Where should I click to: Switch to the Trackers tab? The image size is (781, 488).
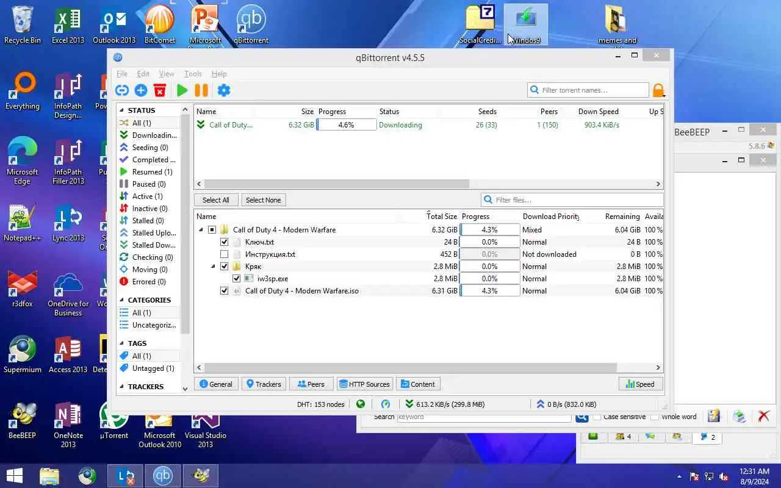tap(264, 384)
